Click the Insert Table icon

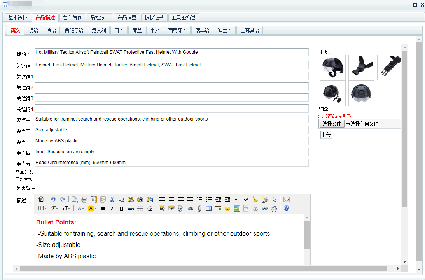tap(209, 208)
